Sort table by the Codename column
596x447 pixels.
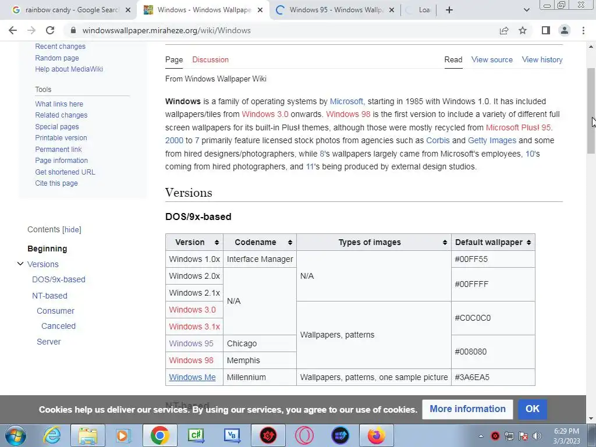(260, 242)
